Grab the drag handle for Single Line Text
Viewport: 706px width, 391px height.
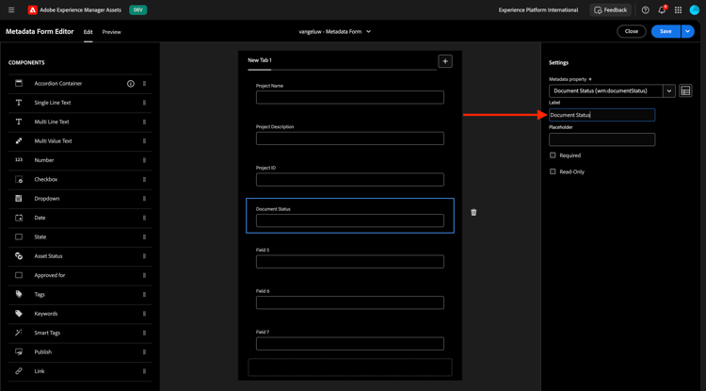[145, 103]
